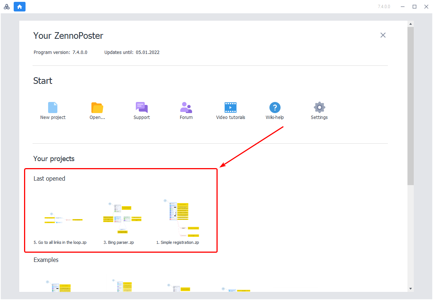
Task: Open the Settings gear icon
Action: (319, 108)
